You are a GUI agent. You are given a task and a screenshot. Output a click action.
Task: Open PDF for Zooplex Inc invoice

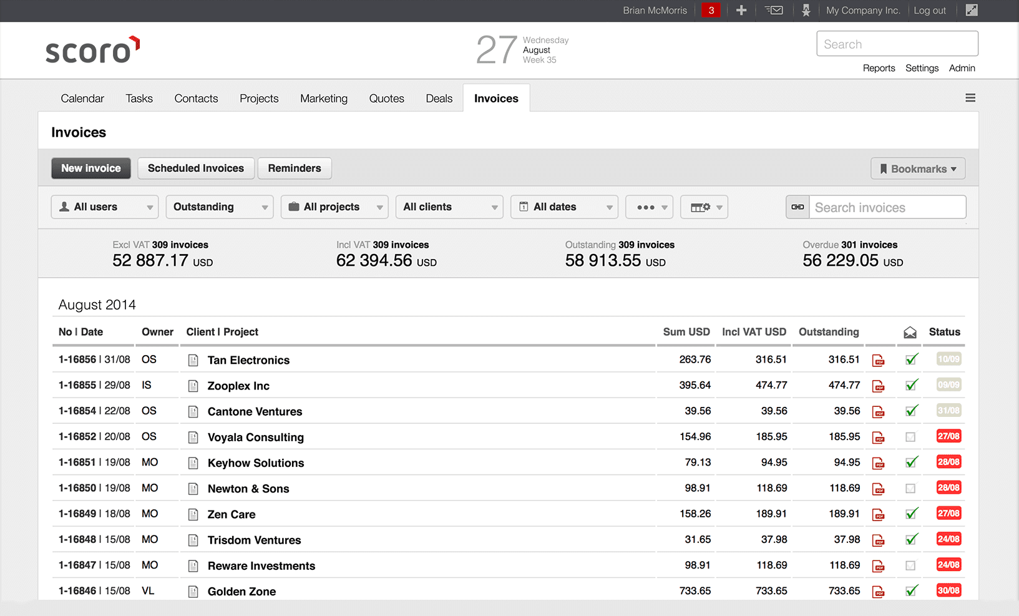coord(879,386)
